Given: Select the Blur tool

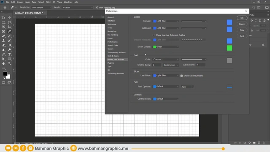Looking at the screenshot, I should pyautogui.click(x=3, y=50).
